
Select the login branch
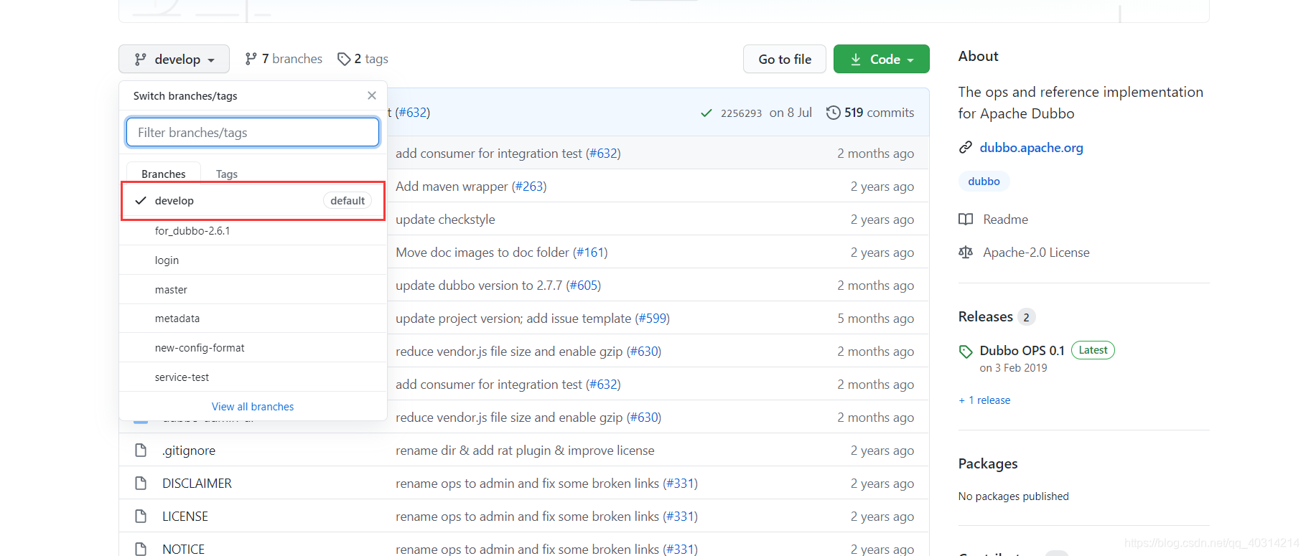coord(253,260)
